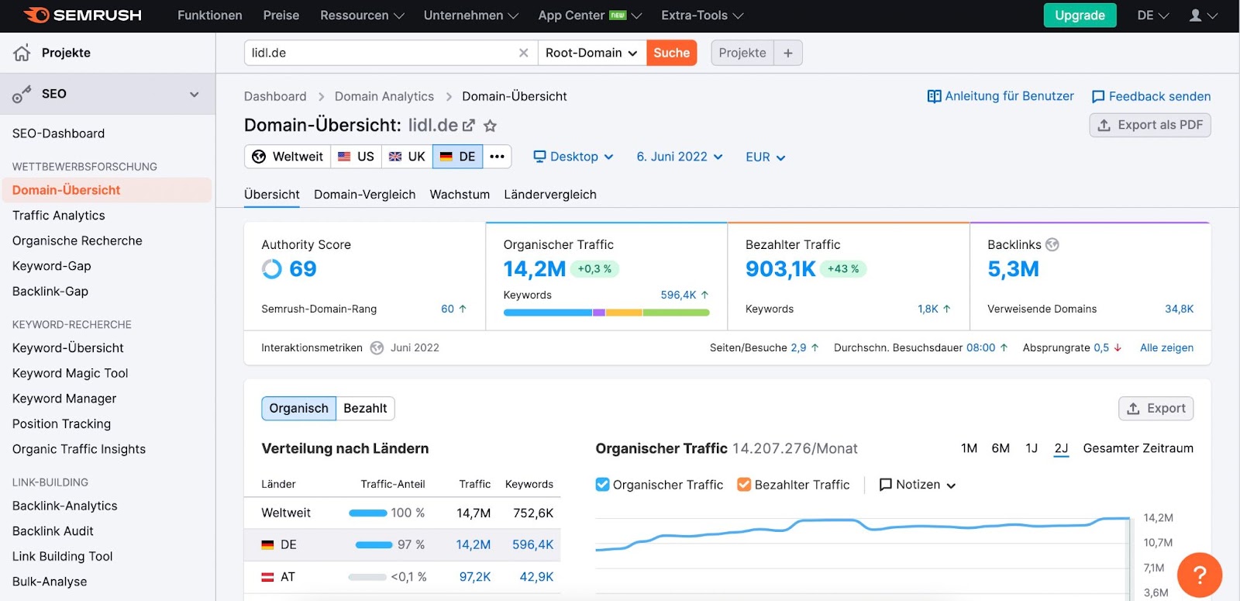The height and width of the screenshot is (601, 1240).
Task: Open date selector 6. Juni 2022
Action: tap(680, 157)
